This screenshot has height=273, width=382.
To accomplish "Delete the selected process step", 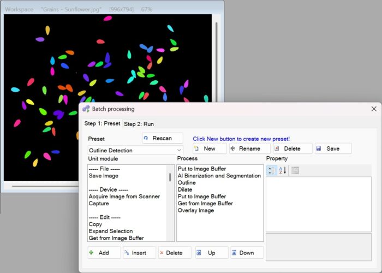I will click(175, 253).
